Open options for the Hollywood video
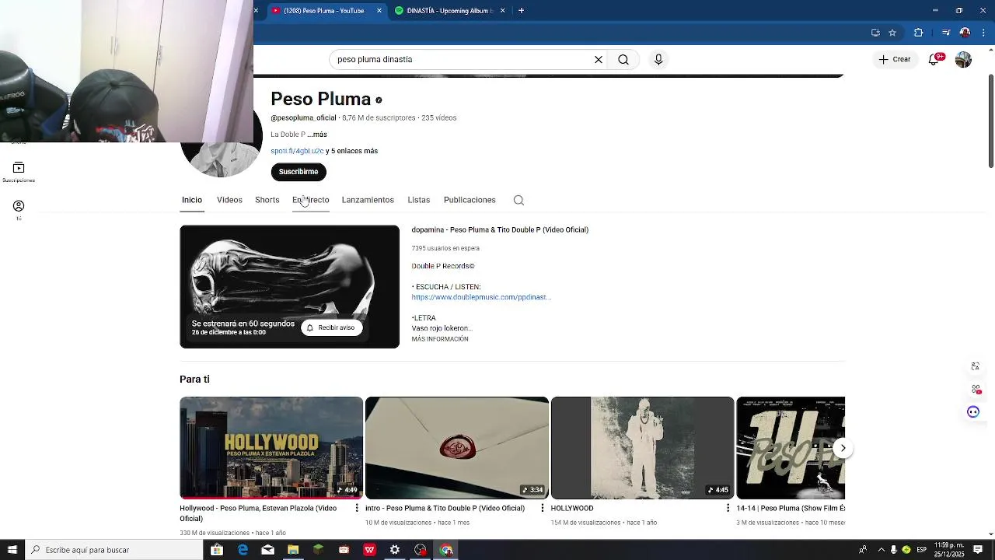The image size is (995, 560). (357, 508)
